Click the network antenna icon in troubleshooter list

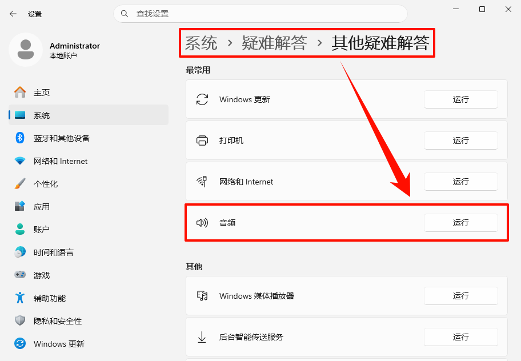pos(202,182)
